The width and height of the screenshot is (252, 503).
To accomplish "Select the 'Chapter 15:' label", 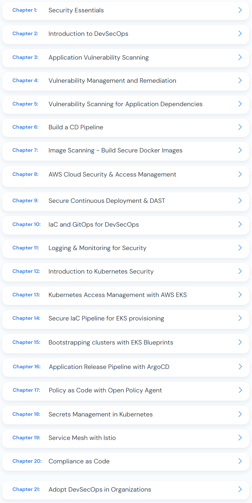I will pyautogui.click(x=26, y=342).
